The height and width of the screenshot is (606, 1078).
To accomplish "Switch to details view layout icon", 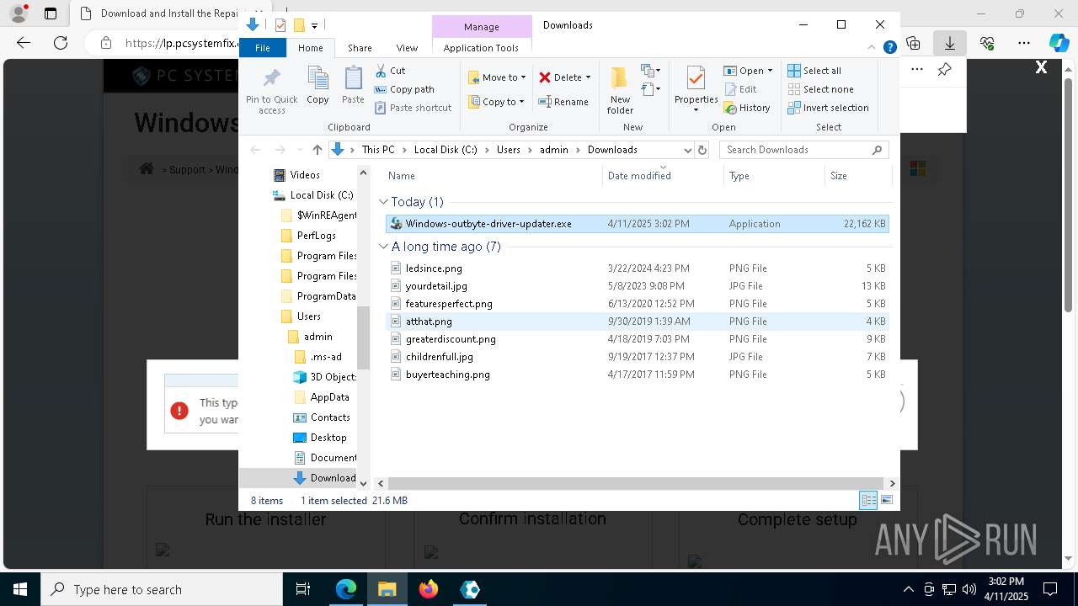I will (868, 500).
